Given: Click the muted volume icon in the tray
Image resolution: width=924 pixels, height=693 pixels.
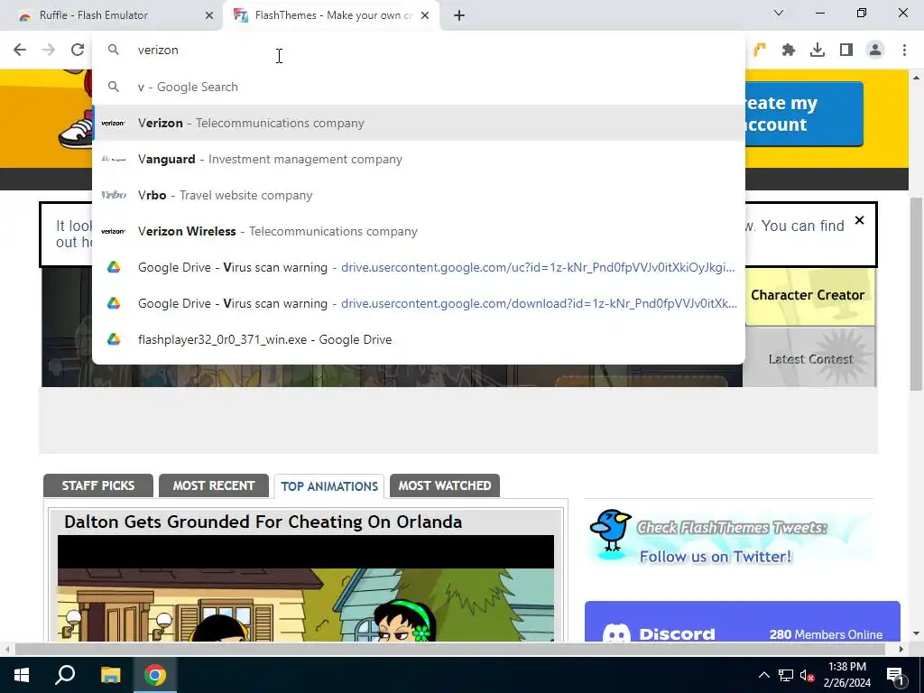Looking at the screenshot, I should click(807, 675).
